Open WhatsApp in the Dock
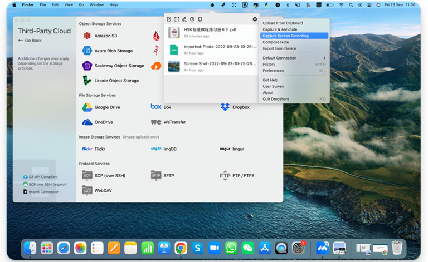428x262 pixels. click(x=231, y=248)
